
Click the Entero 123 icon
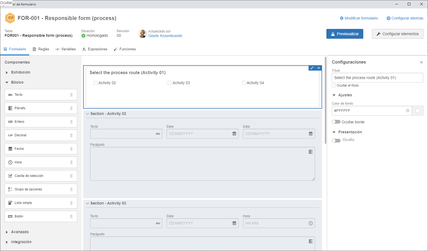(10, 122)
